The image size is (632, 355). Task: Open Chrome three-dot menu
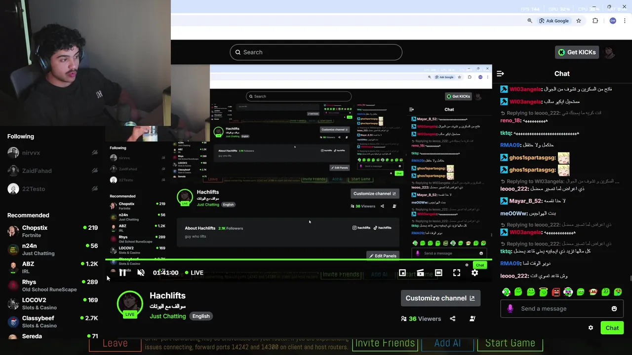coord(625,21)
